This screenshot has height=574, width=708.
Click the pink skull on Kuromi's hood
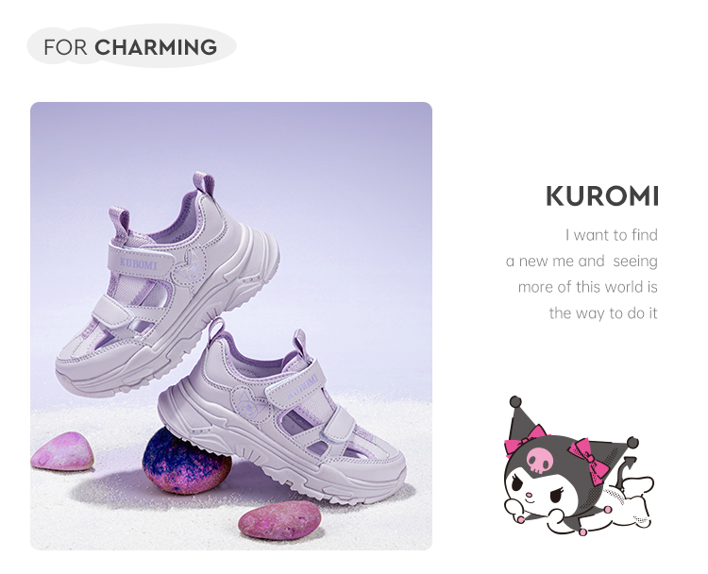coord(540,460)
